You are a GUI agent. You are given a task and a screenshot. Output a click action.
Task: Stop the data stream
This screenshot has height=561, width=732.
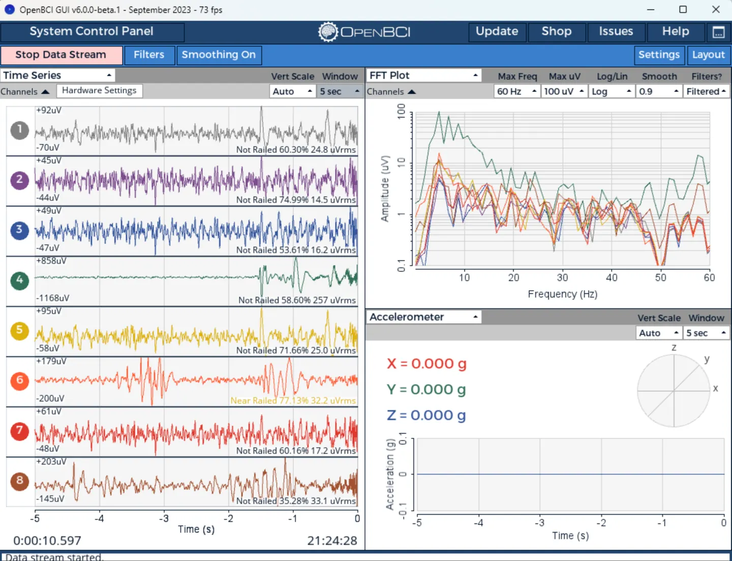(x=62, y=55)
